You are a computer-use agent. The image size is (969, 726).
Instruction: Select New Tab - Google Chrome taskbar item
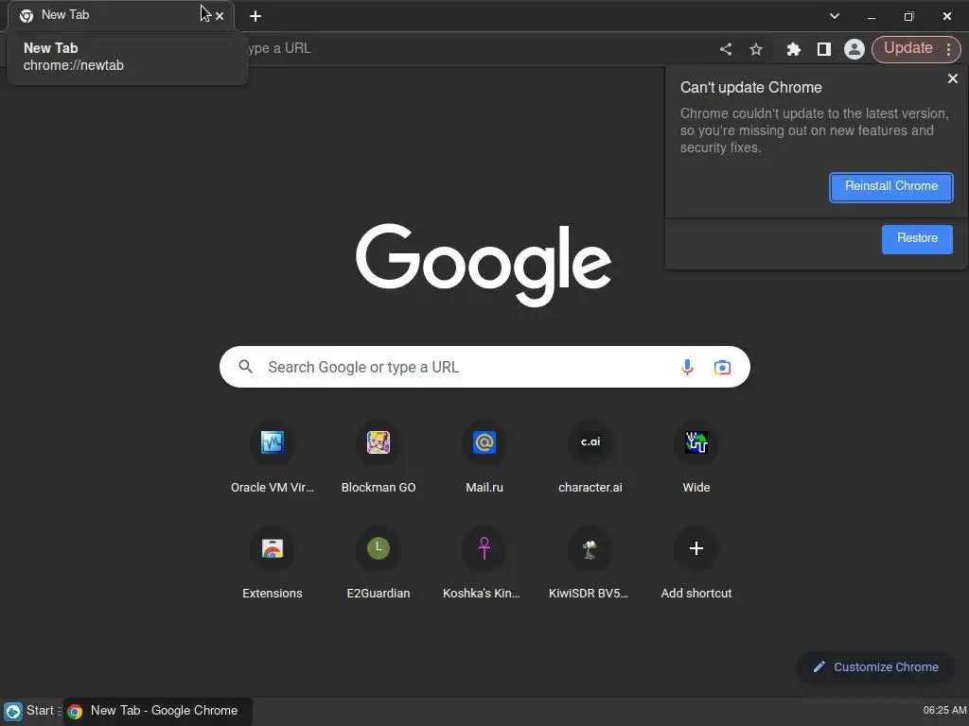point(158,711)
